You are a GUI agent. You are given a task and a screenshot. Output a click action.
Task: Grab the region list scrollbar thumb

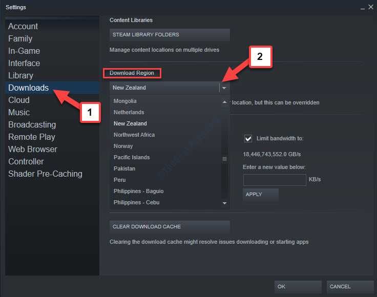tap(224, 159)
